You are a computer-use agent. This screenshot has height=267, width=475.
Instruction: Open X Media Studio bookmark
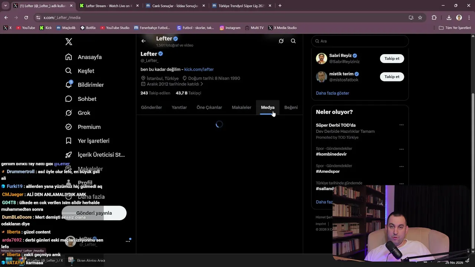click(x=282, y=28)
